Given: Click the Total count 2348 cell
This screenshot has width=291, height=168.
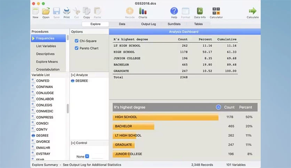Looking at the screenshot, I should pos(184,77).
